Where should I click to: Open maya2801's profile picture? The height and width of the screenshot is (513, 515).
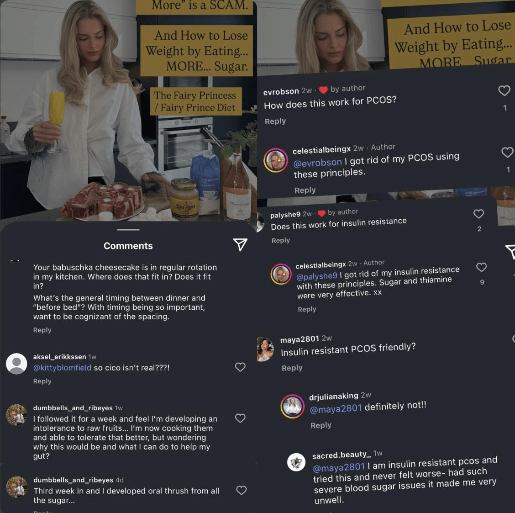click(265, 349)
